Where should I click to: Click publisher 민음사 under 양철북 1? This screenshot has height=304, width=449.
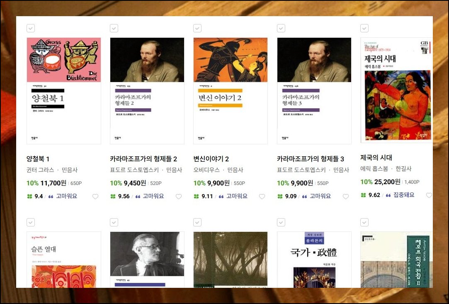(x=70, y=170)
